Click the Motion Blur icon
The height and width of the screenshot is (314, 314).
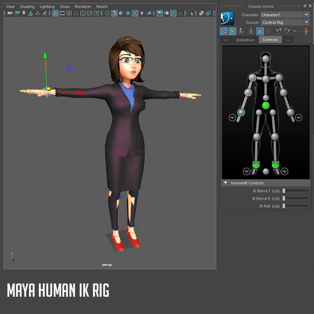(166, 13)
